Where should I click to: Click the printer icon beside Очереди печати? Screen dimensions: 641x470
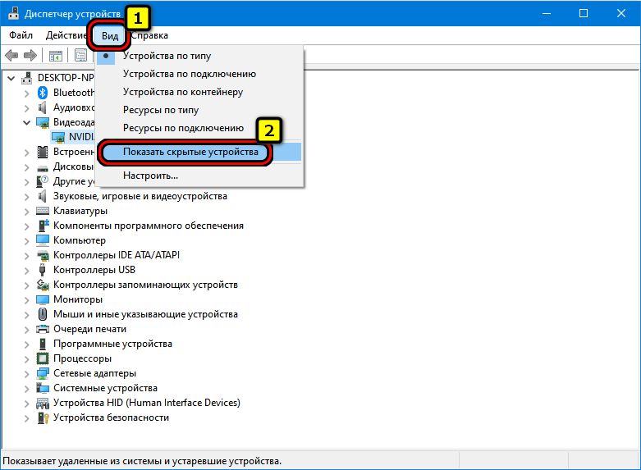(x=43, y=329)
